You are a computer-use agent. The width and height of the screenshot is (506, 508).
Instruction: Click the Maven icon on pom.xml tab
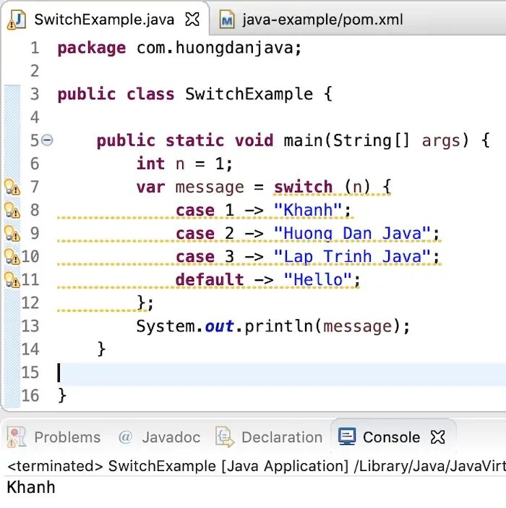point(227,20)
